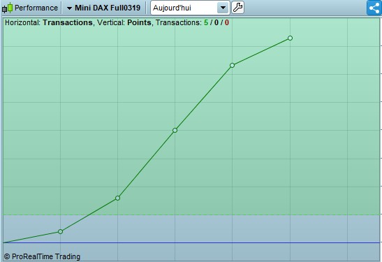
Task: Click the ProRealTime Trading copyright text
Action: point(42,256)
